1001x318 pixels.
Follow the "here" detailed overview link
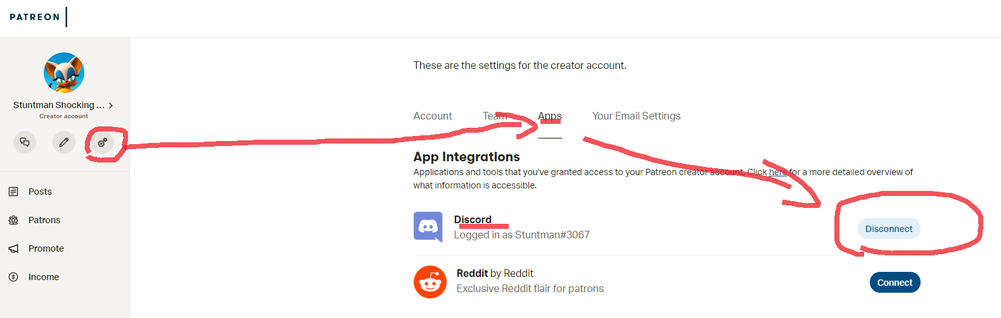777,172
